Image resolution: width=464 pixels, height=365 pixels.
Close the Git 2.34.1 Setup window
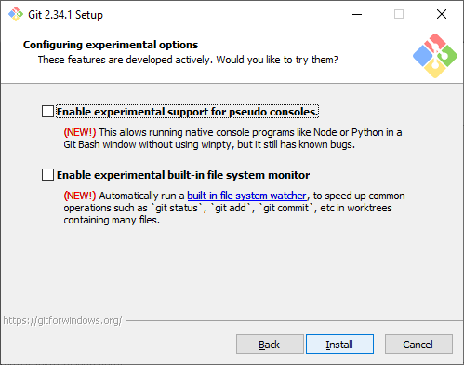click(442, 14)
